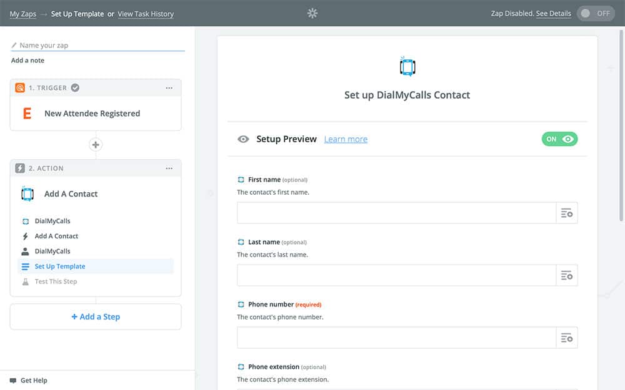Click the View Task History link
The width and height of the screenshot is (625, 390).
pos(146,14)
